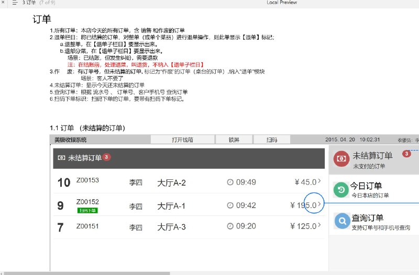Click the amount ¥125.0
Image resolution: width=419 pixels, height=275 pixels.
click(x=303, y=226)
